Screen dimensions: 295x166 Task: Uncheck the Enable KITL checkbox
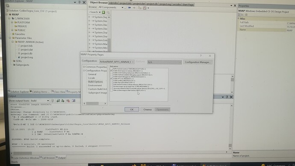click(x=112, y=78)
